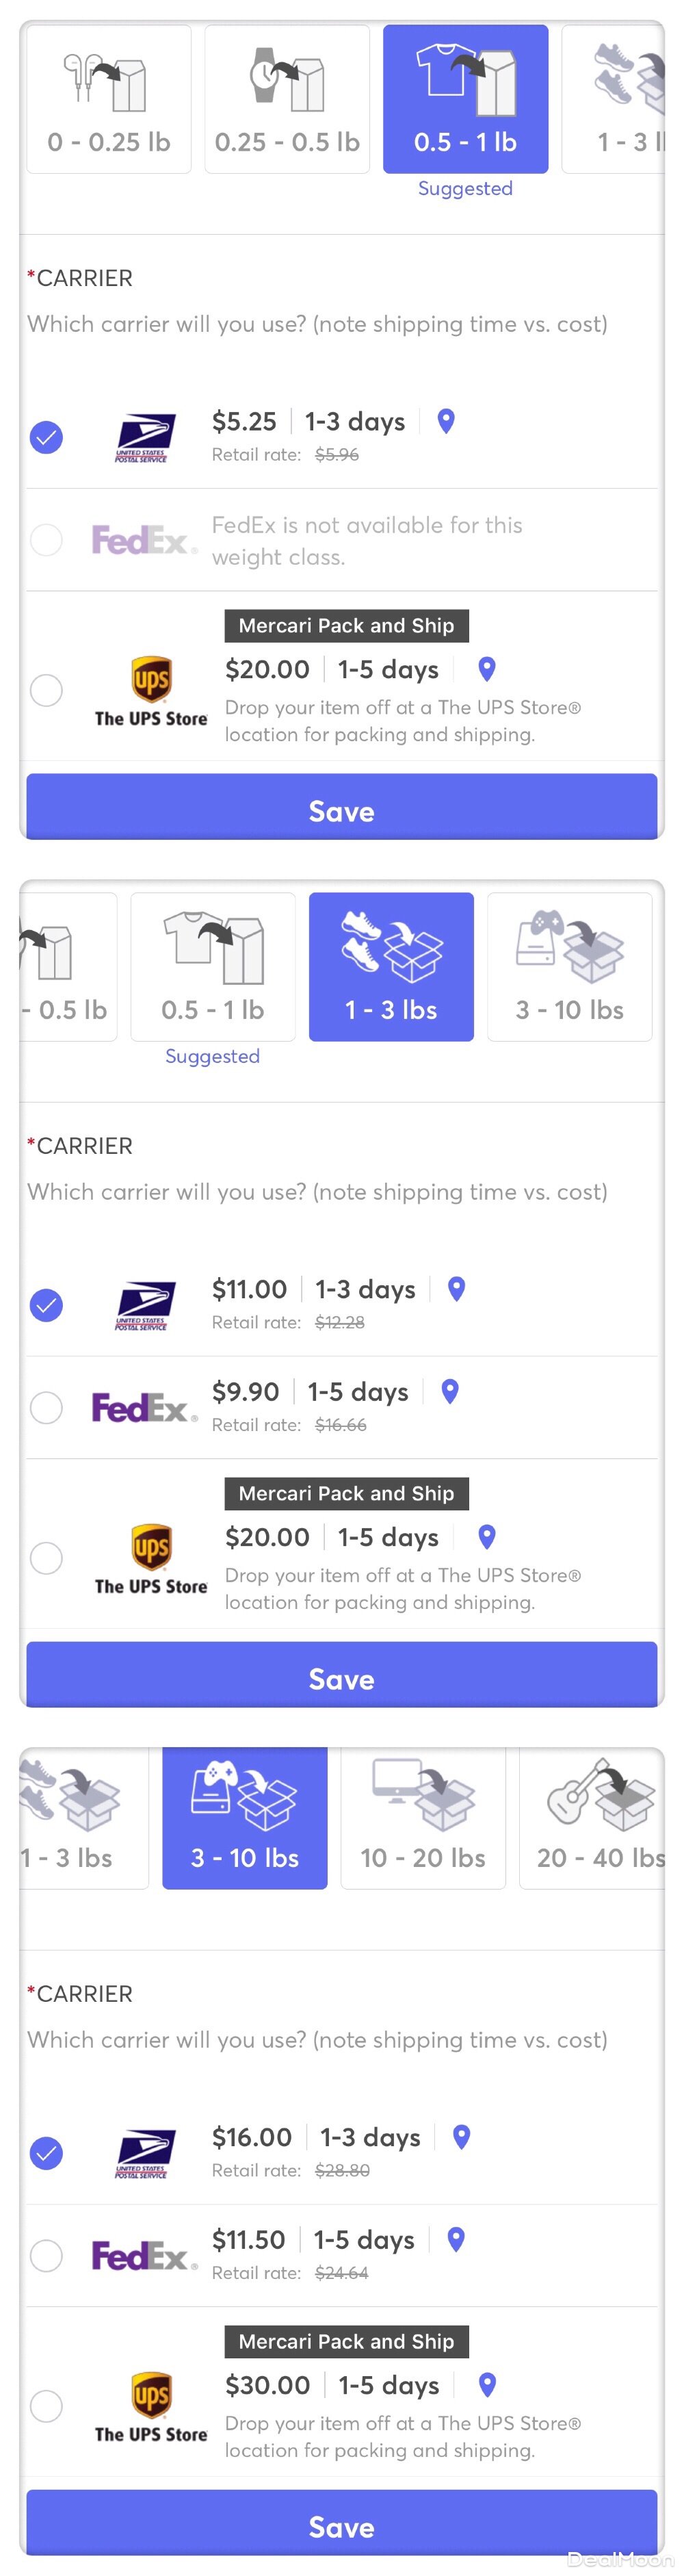Select the highlighted 1 - 3 lbs sneakers tab
The image size is (684, 2576).
pos(391,967)
